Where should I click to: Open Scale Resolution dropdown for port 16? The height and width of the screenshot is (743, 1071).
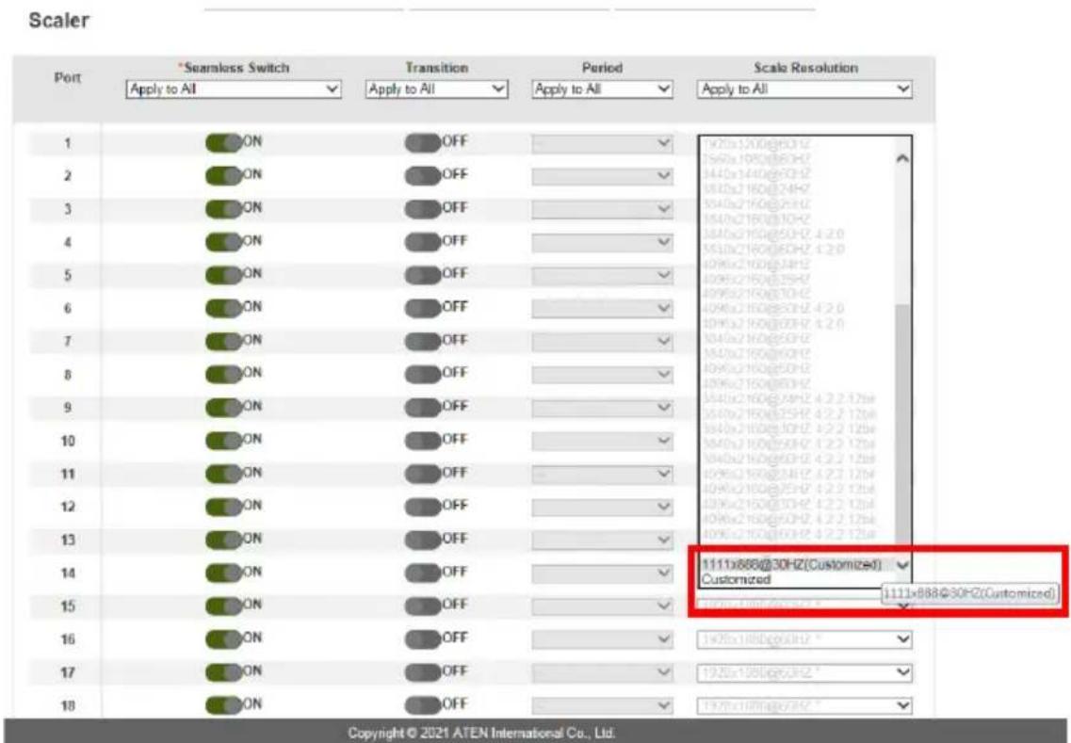tap(804, 639)
